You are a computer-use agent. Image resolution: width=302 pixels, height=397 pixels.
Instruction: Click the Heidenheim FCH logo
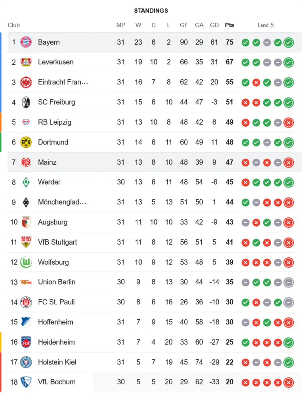pyautogui.click(x=26, y=342)
